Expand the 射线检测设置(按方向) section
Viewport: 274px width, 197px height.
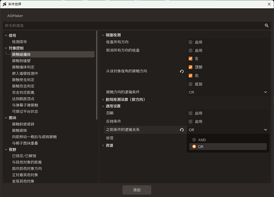(103, 99)
